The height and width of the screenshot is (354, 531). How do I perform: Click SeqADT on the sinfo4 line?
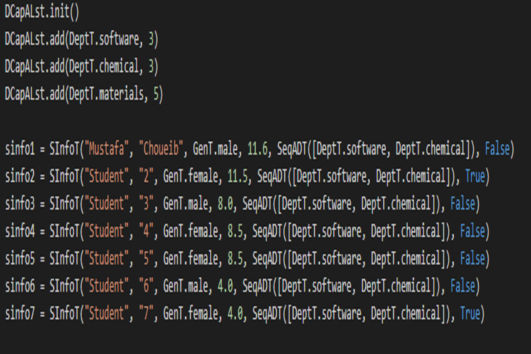pos(267,231)
